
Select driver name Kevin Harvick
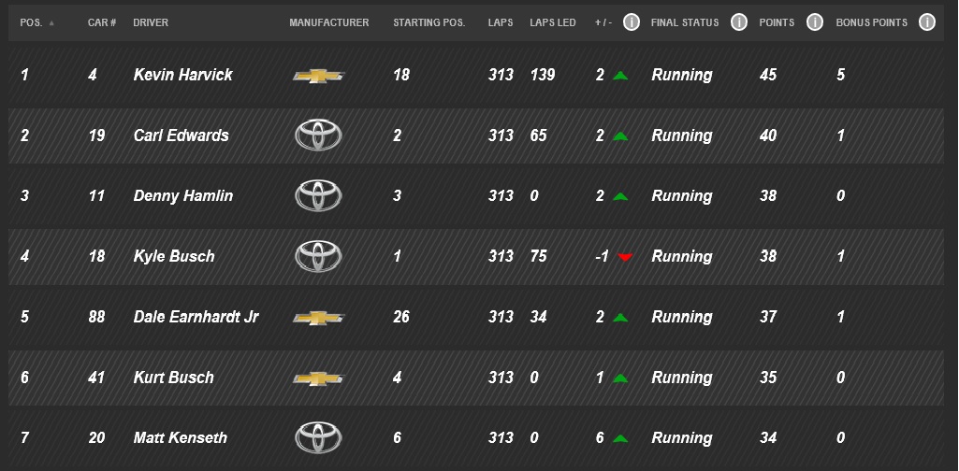(182, 75)
